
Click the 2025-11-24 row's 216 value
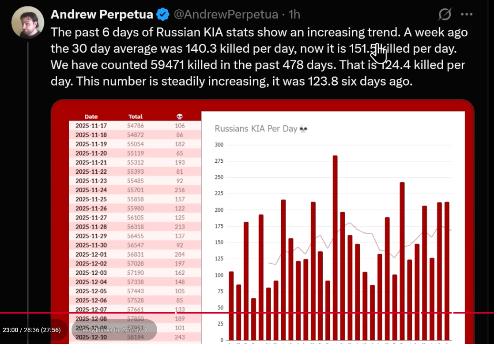click(179, 190)
